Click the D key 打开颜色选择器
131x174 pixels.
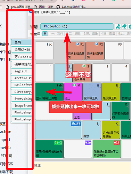click(121, 111)
